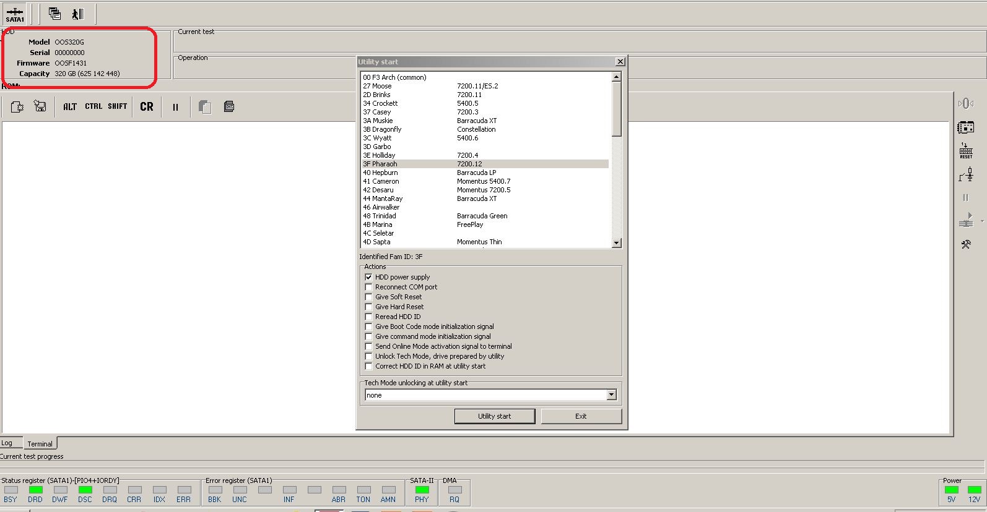Switch to the Terminal tab

(x=40, y=443)
